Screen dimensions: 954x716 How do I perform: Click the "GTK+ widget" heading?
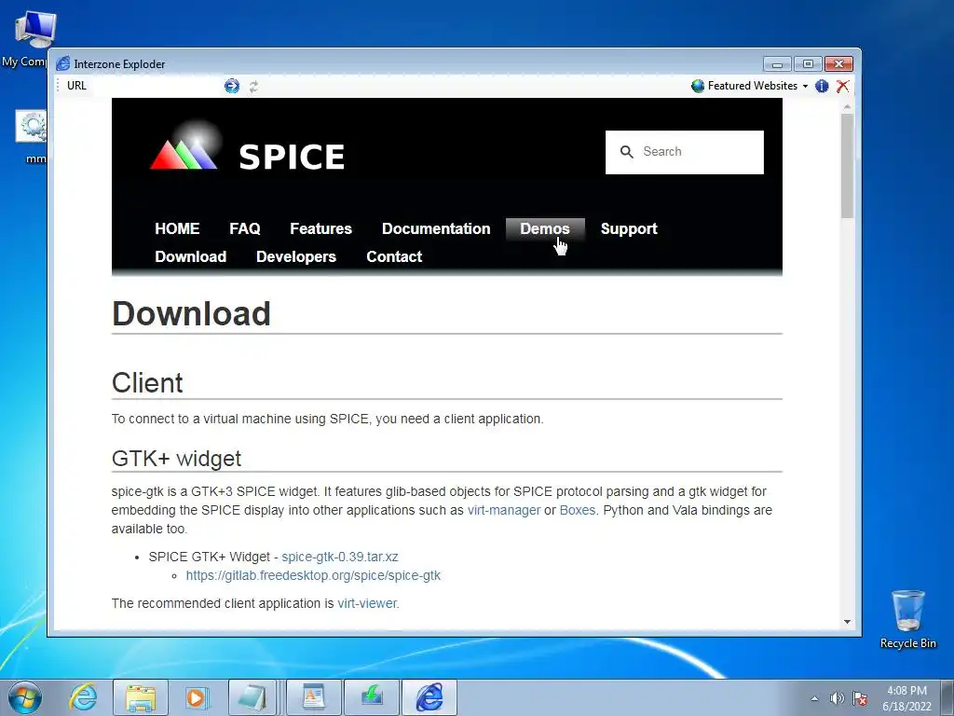pyautogui.click(x=176, y=459)
